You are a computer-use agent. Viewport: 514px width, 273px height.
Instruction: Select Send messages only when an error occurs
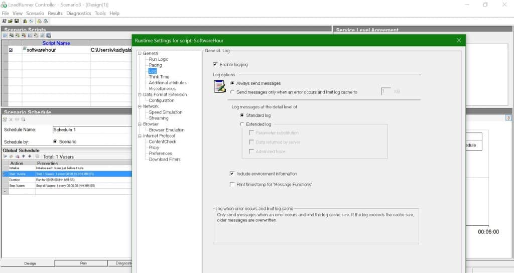pos(232,92)
